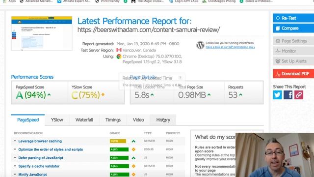Expand Leverage browser caching recommendation
Image resolution: width=314 pixels, height=177 pixels.
15,141
